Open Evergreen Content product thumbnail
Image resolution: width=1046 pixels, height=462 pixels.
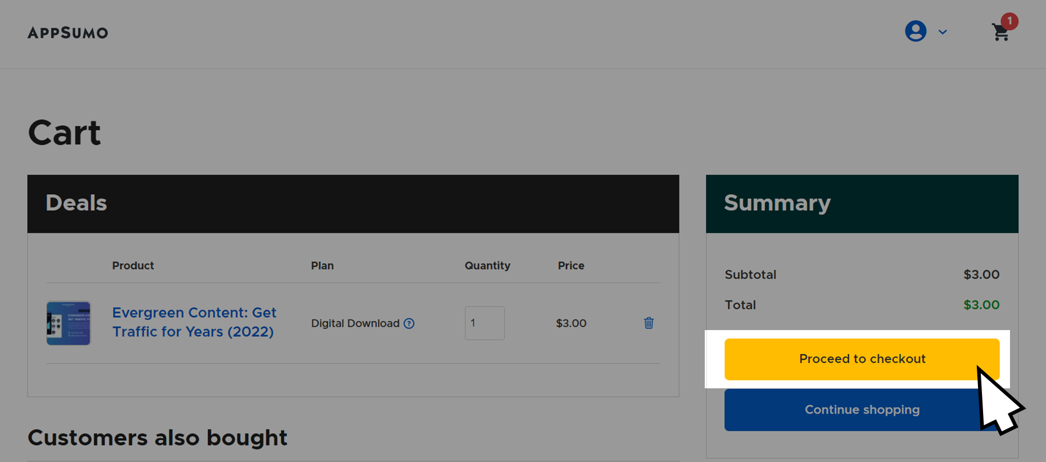(x=69, y=323)
